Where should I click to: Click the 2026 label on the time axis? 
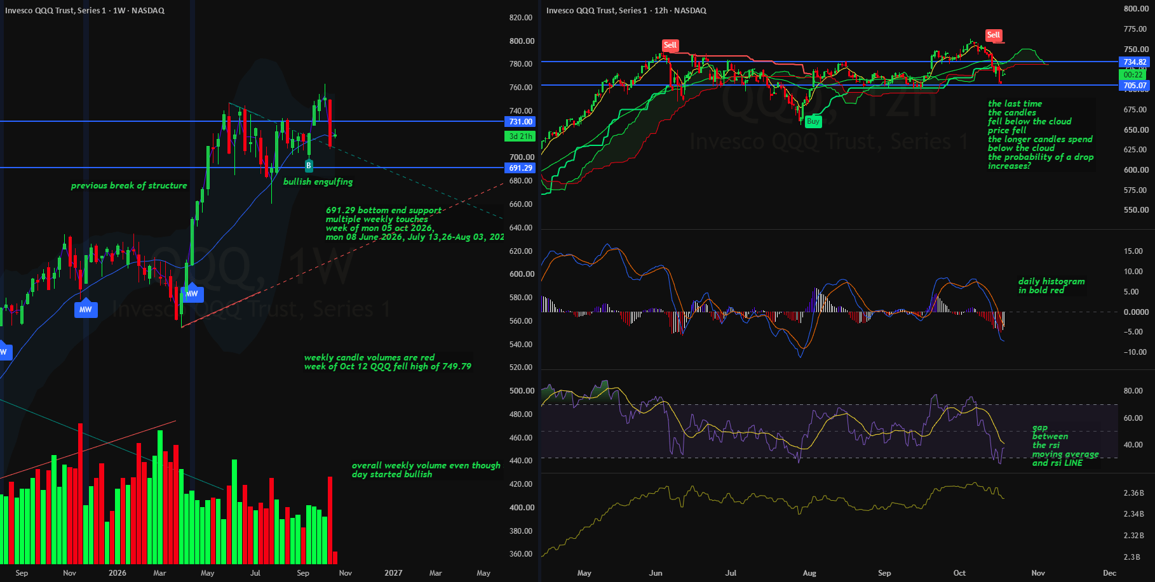tap(118, 573)
